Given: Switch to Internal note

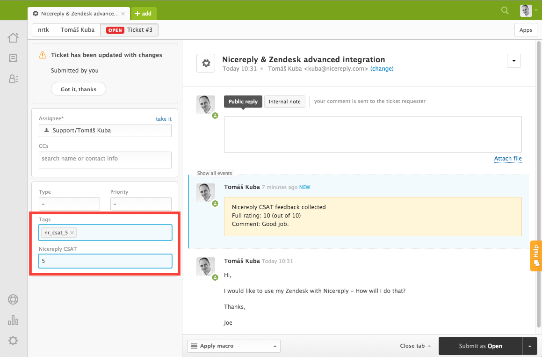Looking at the screenshot, I should click(284, 102).
